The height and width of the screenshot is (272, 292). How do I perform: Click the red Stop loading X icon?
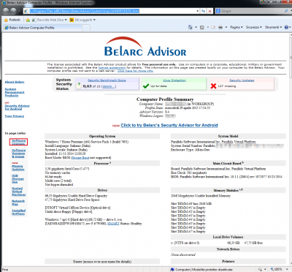210,11
